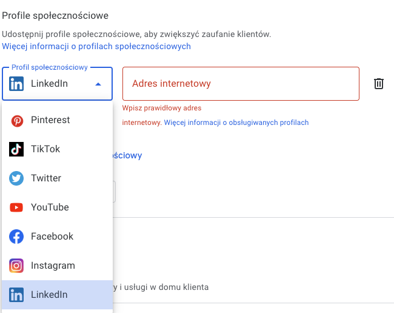The height and width of the screenshot is (313, 394).
Task: Click the TikTok logo icon
Action: pos(16,149)
